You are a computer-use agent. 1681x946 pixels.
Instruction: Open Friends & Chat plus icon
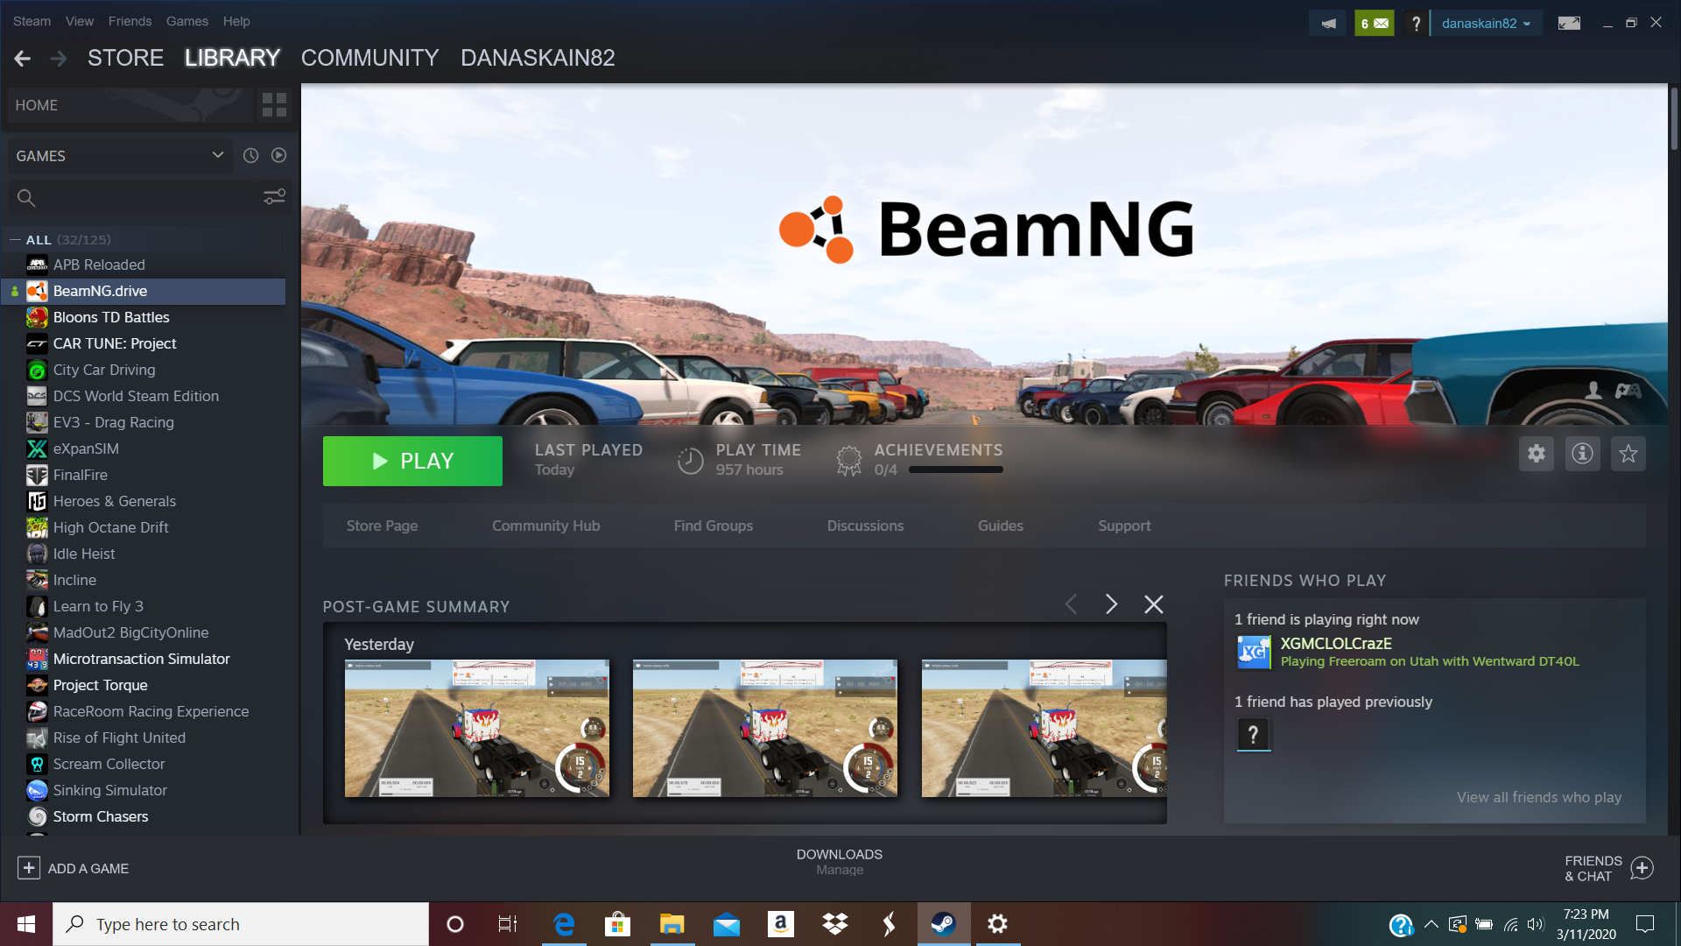coord(1642,868)
